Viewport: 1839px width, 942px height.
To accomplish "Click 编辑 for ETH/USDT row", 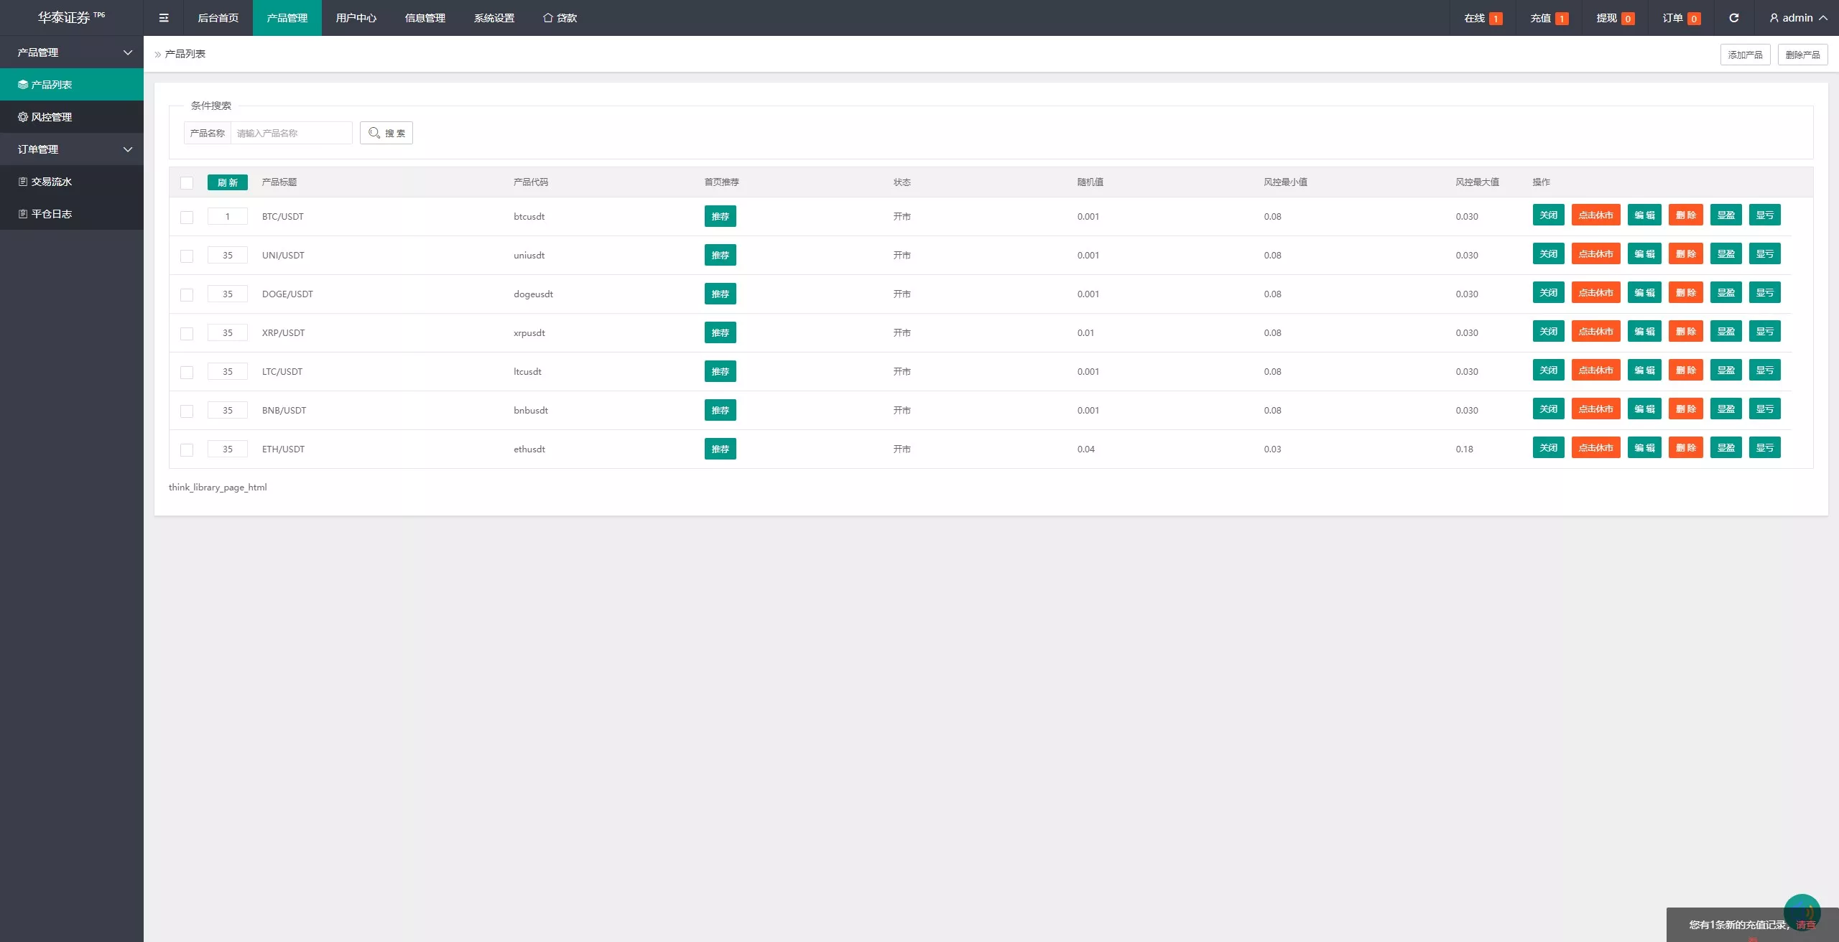I will click(1644, 447).
